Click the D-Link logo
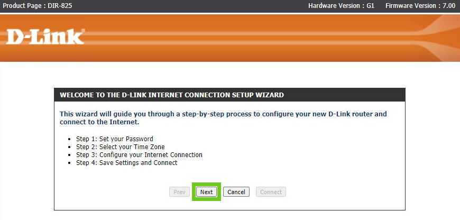The height and width of the screenshot is (220, 460). [x=45, y=36]
